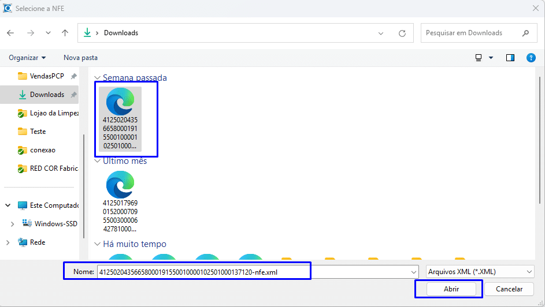Select the Edge XML file 4125020435
Viewport: 545px width, 307px height.
(x=120, y=118)
